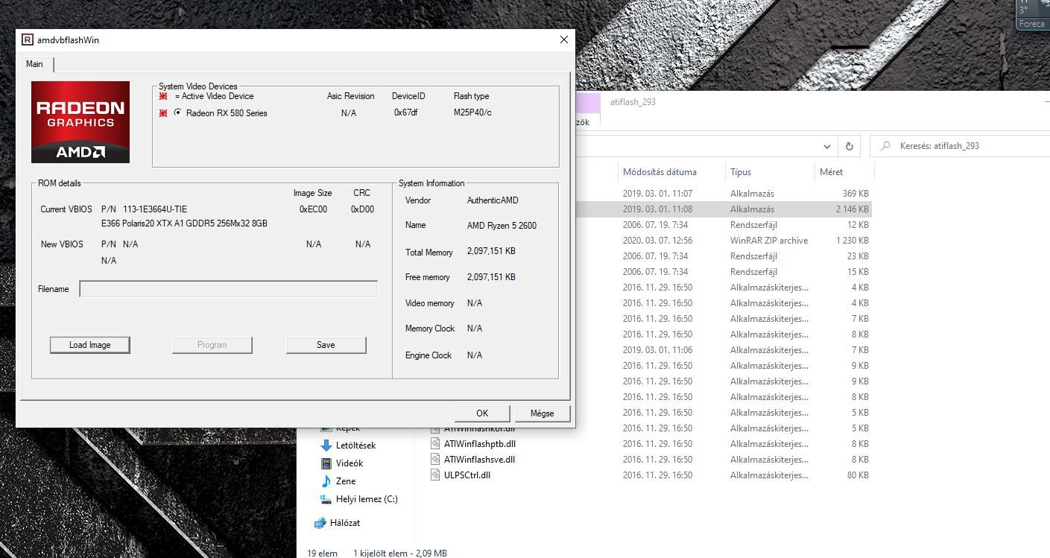This screenshot has height=558, width=1050.
Task: Click the amdvbflashWin title bar app icon
Action: coord(27,40)
